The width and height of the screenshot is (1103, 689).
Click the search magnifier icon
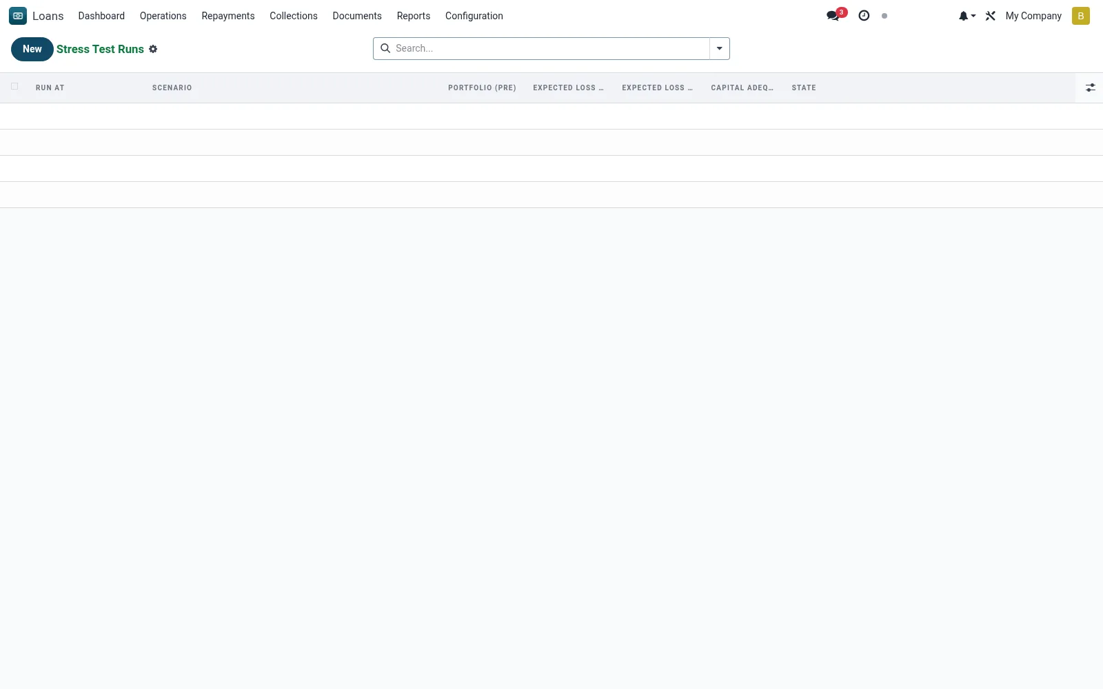385,48
